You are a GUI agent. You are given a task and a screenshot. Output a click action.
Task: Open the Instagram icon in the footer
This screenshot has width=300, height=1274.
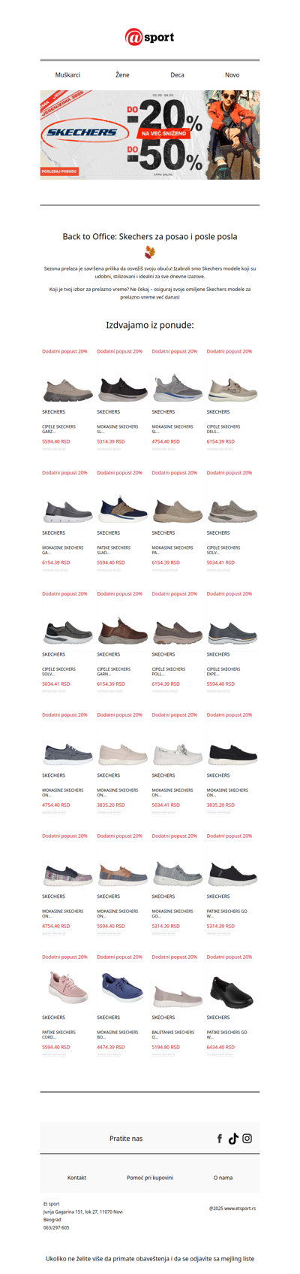click(x=247, y=1139)
